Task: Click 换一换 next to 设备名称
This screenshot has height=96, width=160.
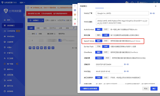Action: [x=126, y=64]
